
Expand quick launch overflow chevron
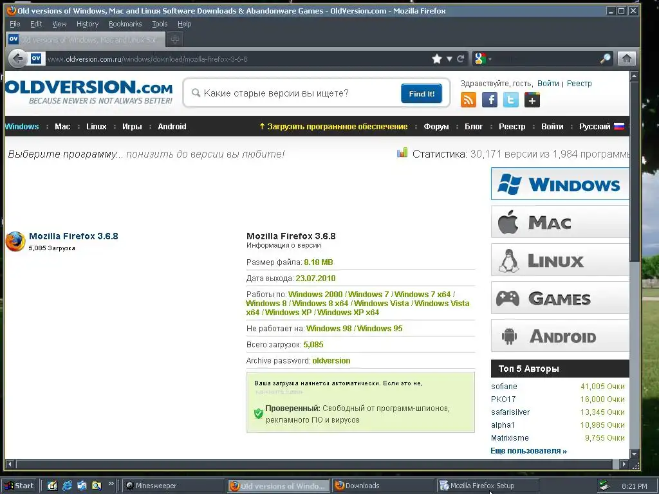point(111,484)
